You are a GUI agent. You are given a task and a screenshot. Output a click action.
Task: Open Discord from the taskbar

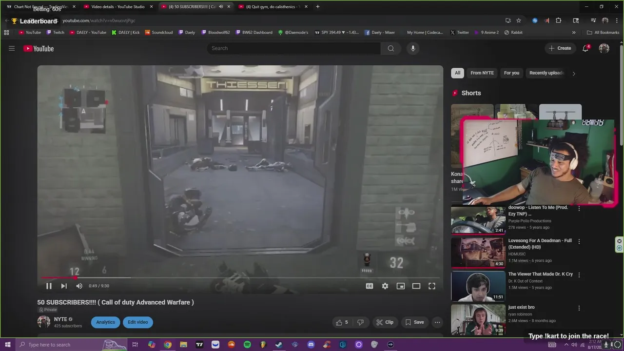click(311, 345)
